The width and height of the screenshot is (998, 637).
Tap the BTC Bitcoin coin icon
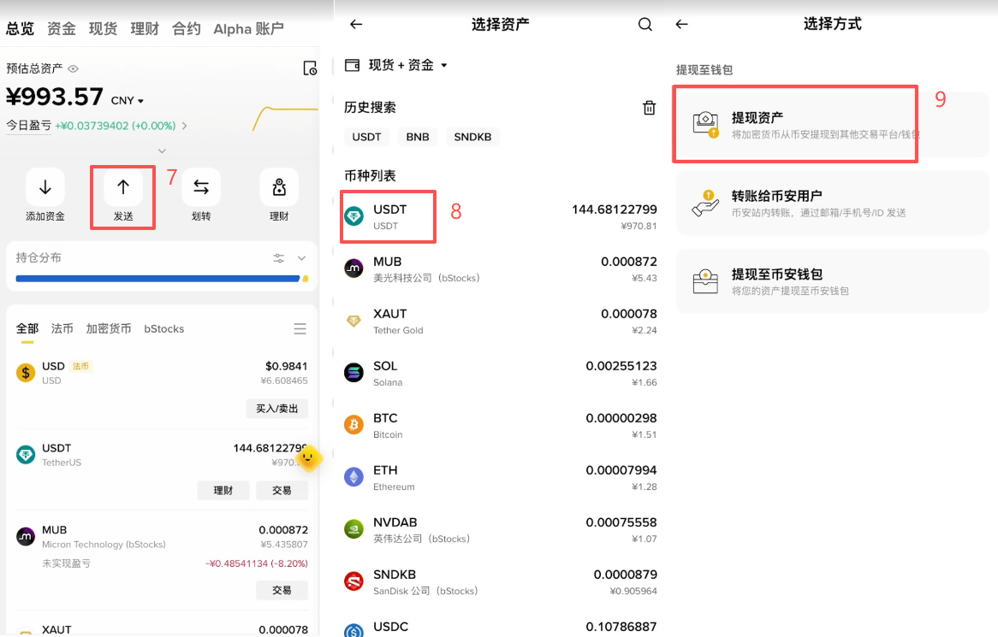pos(353,425)
